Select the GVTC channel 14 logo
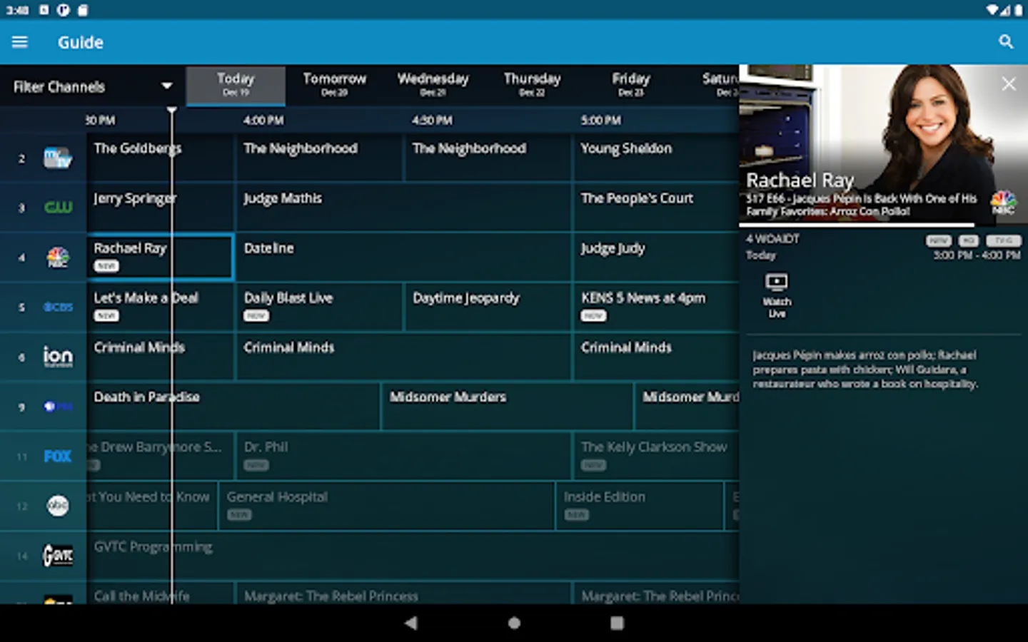Image resolution: width=1028 pixels, height=642 pixels. tap(58, 555)
